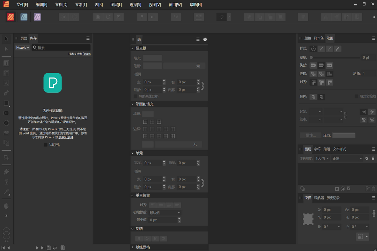Toggle the ignore baseline grid (忽略基线网格) checkbox

[x=135, y=97]
